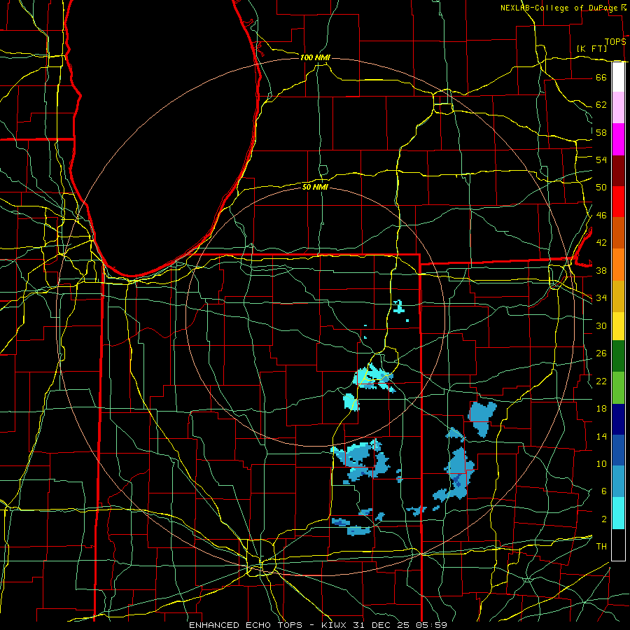Click the 26 value on the legend
630x630 pixels.
point(601,353)
